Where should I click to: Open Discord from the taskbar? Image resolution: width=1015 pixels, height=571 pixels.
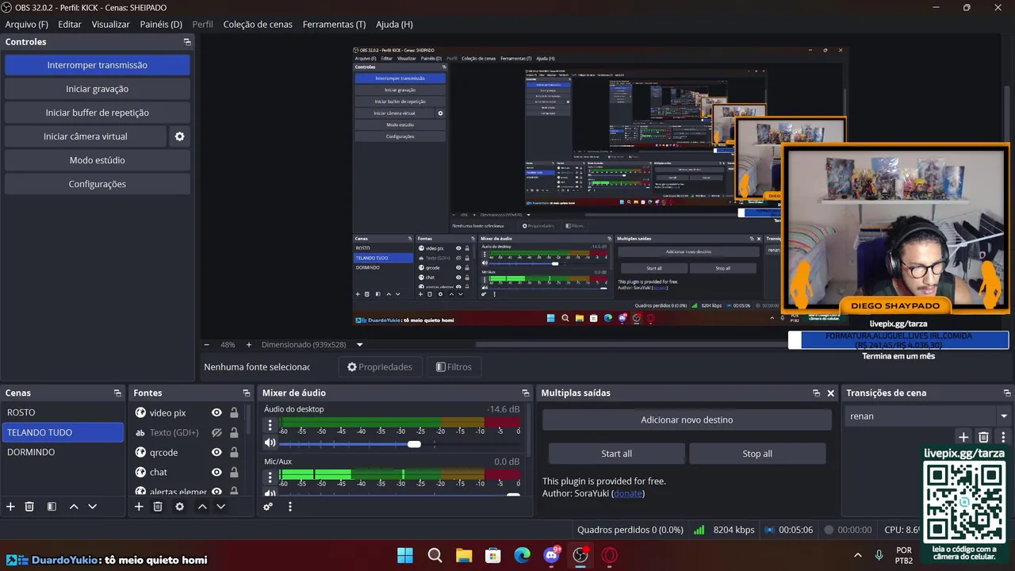[551, 555]
